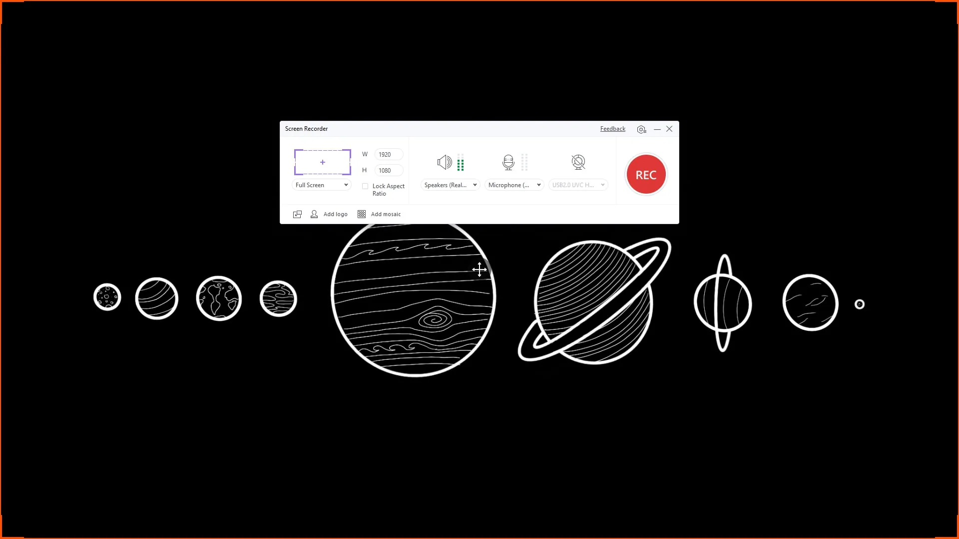This screenshot has width=959, height=539.
Task: Click the Feedback link in toolbar
Action: coord(612,128)
